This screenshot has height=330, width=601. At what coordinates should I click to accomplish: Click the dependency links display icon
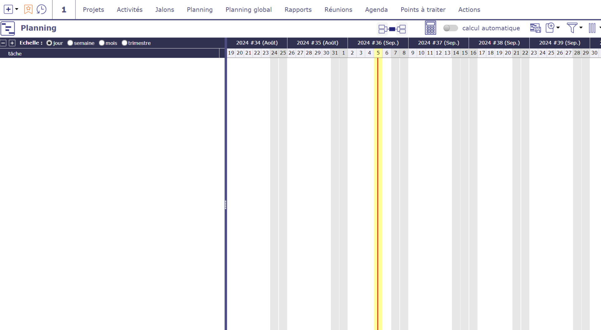392,29
